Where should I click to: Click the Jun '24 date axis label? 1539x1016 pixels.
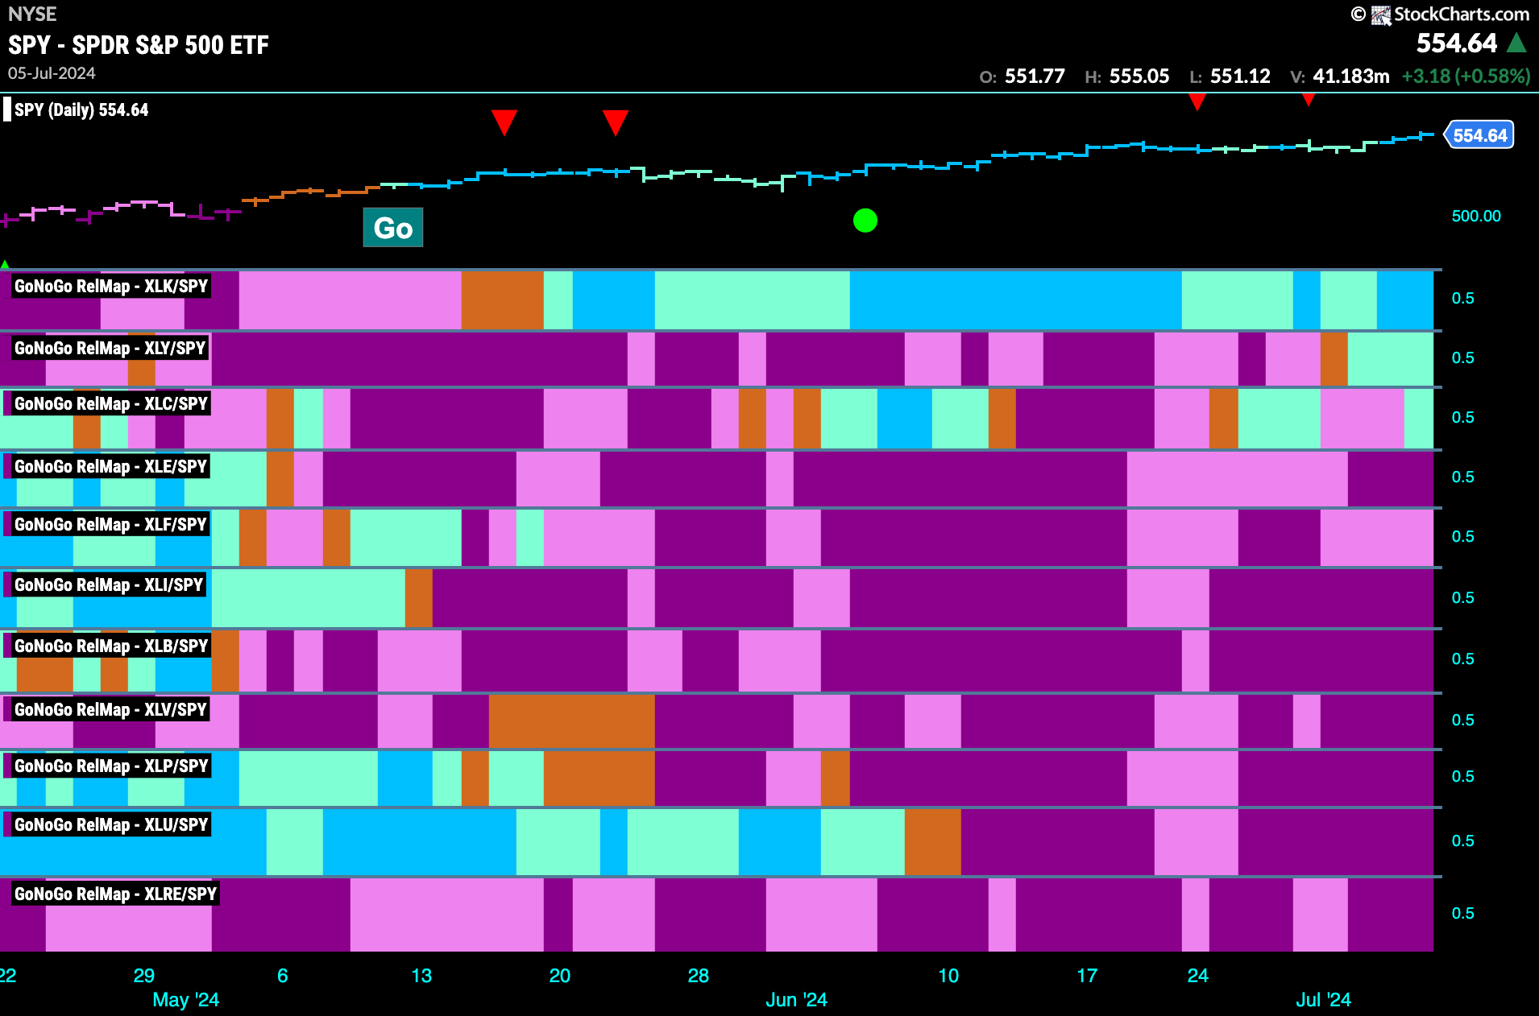pos(796,999)
